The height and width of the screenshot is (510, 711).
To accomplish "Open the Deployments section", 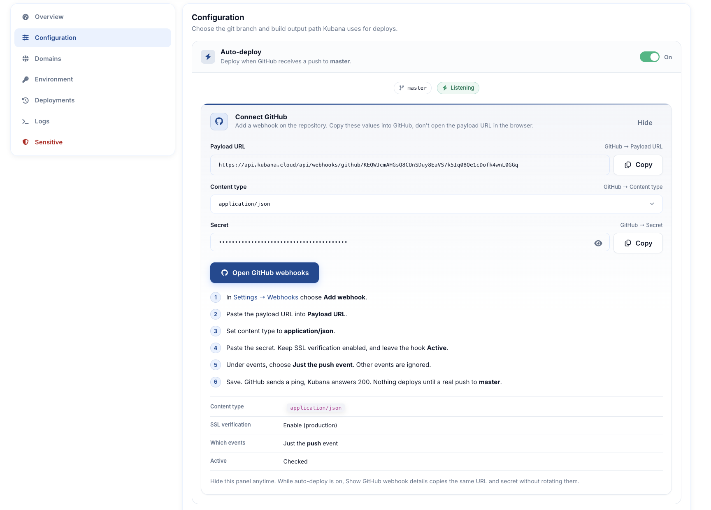I will (x=93, y=100).
